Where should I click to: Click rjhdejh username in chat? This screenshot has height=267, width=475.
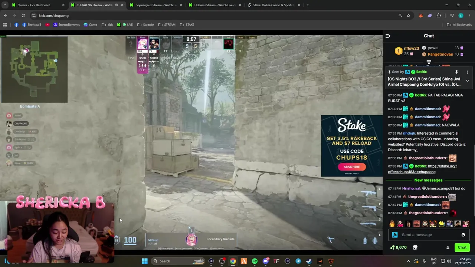pos(409,133)
